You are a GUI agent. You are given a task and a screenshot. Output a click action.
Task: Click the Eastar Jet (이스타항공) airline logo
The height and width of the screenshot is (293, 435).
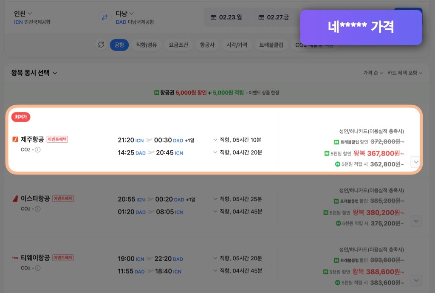(16, 198)
